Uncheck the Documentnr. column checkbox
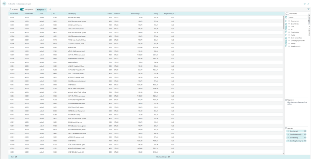This screenshot has width=311, height=159. (x=286, y=21)
